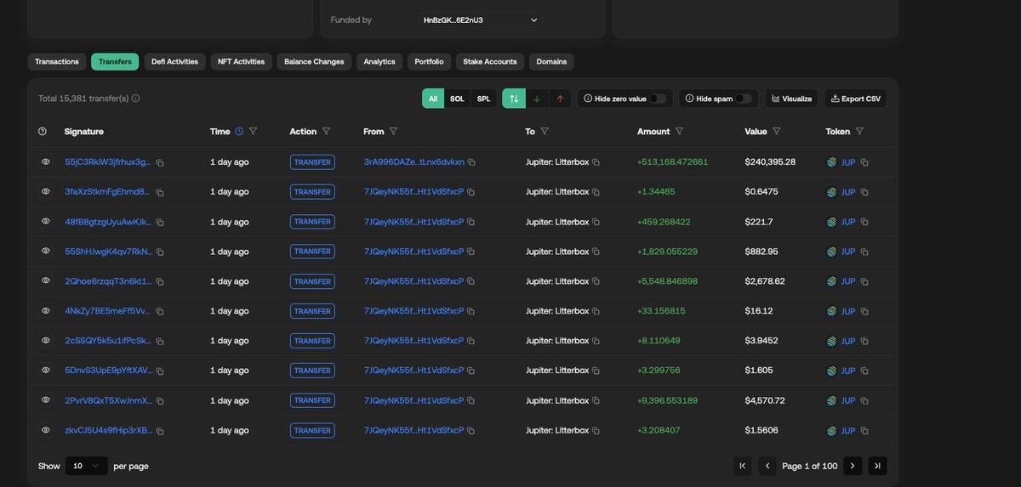Copy the 55jC3RkiW3jfrhux3g signature
The height and width of the screenshot is (487, 1021).
[x=159, y=162]
